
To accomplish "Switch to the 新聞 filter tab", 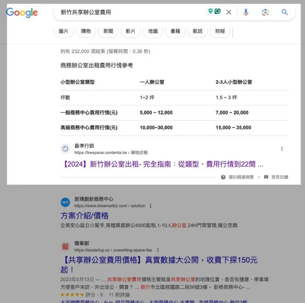I will click(x=108, y=31).
